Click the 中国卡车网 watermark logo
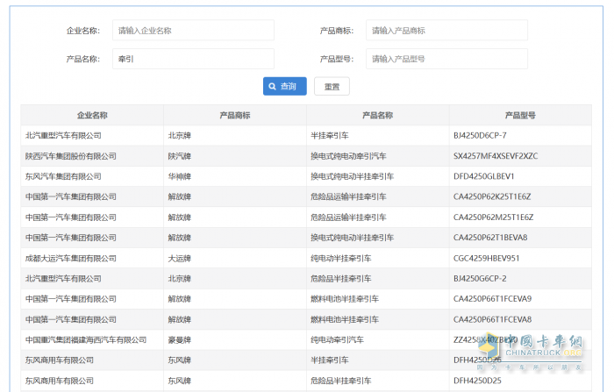 click(x=544, y=346)
